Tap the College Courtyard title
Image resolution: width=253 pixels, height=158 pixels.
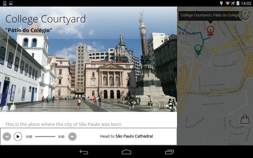[x=45, y=19]
